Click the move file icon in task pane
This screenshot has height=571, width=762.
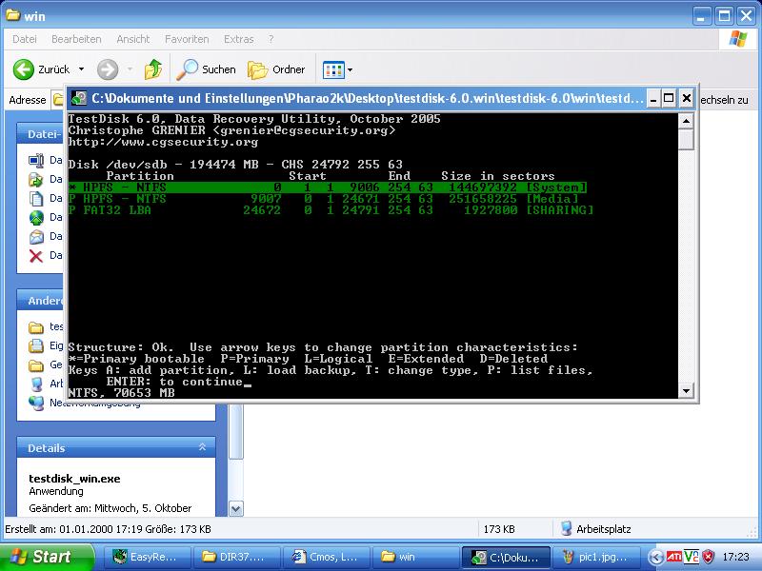(x=36, y=180)
